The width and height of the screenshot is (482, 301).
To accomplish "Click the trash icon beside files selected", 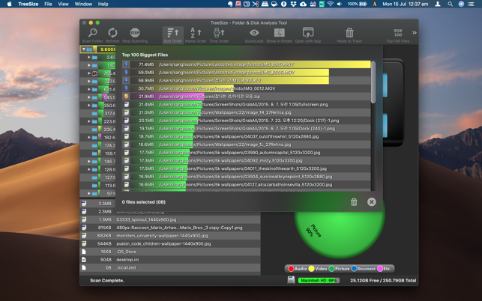I will coord(354,202).
